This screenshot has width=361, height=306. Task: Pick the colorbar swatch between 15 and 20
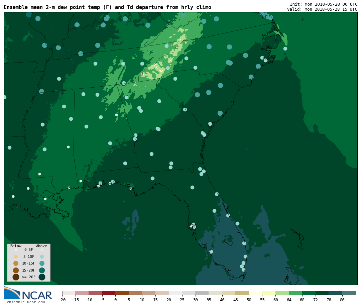click(x=162, y=293)
